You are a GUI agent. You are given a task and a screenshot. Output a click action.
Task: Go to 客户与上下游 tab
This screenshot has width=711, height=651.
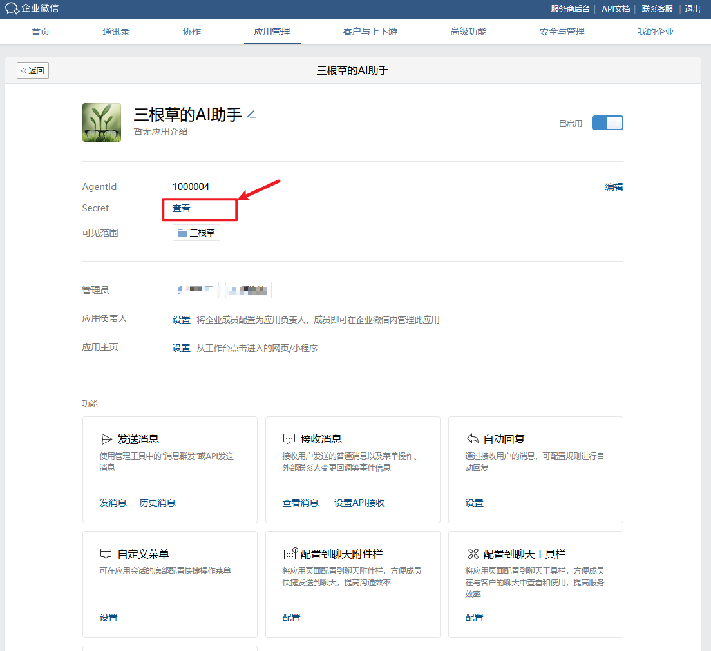click(370, 32)
